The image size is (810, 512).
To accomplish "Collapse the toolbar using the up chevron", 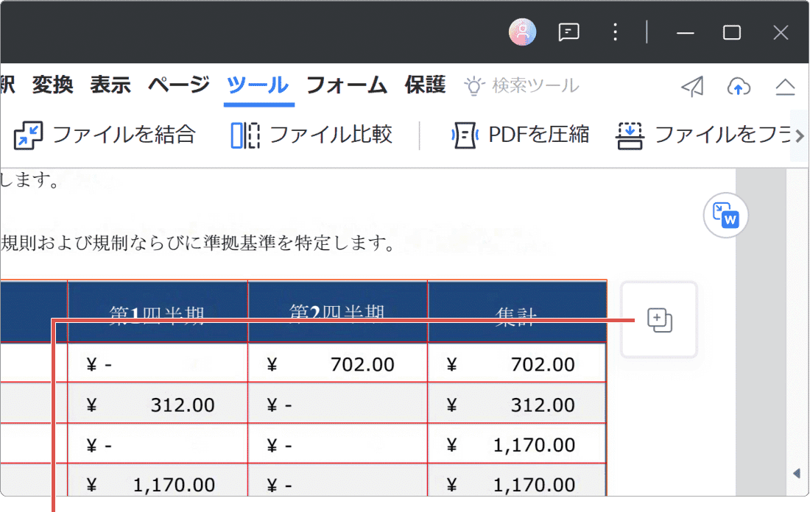I will pyautogui.click(x=786, y=86).
